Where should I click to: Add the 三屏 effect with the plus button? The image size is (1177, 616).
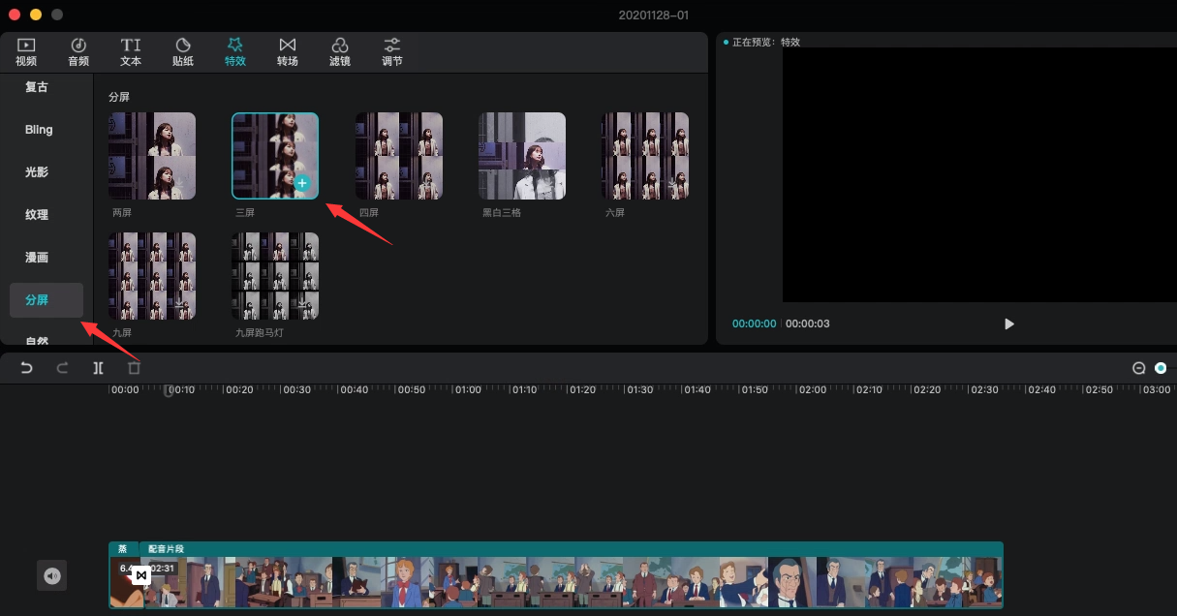point(302,182)
